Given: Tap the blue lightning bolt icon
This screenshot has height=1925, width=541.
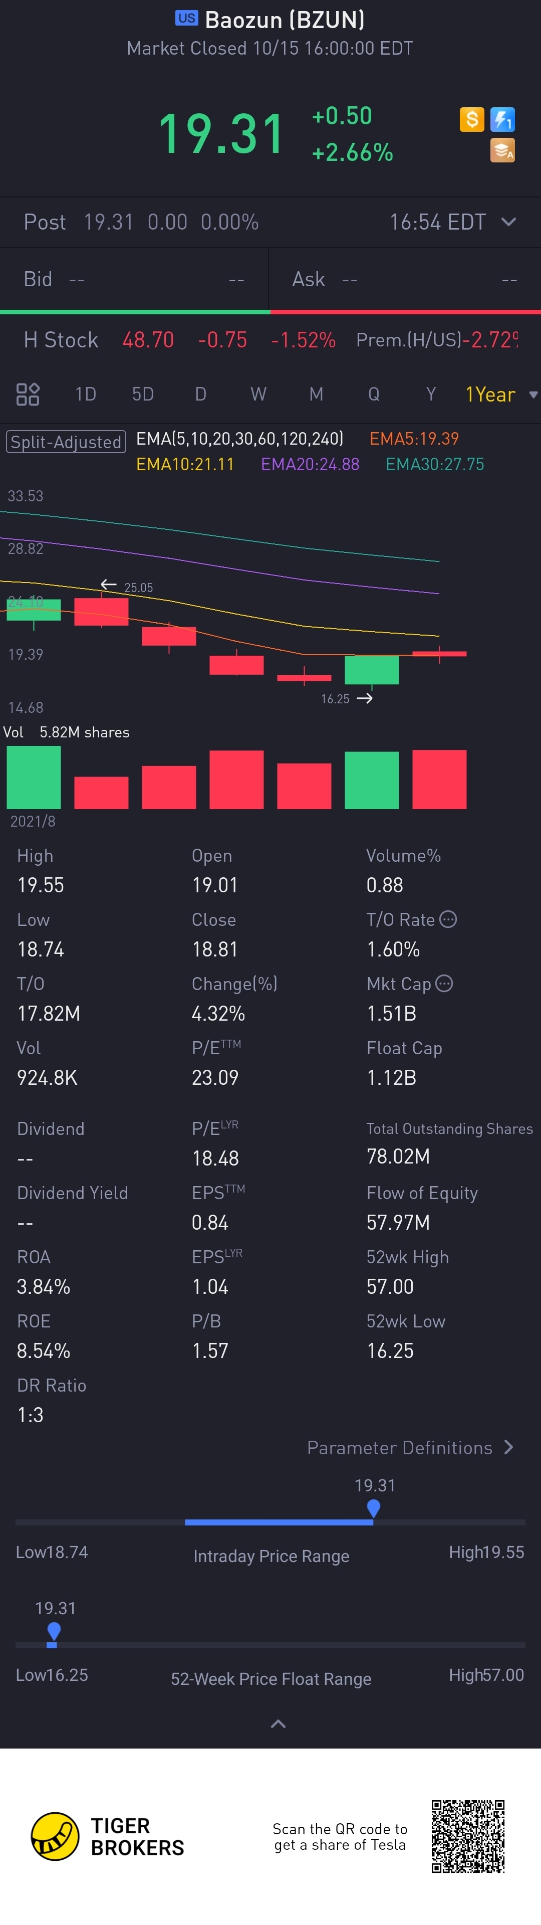Looking at the screenshot, I should coord(502,119).
